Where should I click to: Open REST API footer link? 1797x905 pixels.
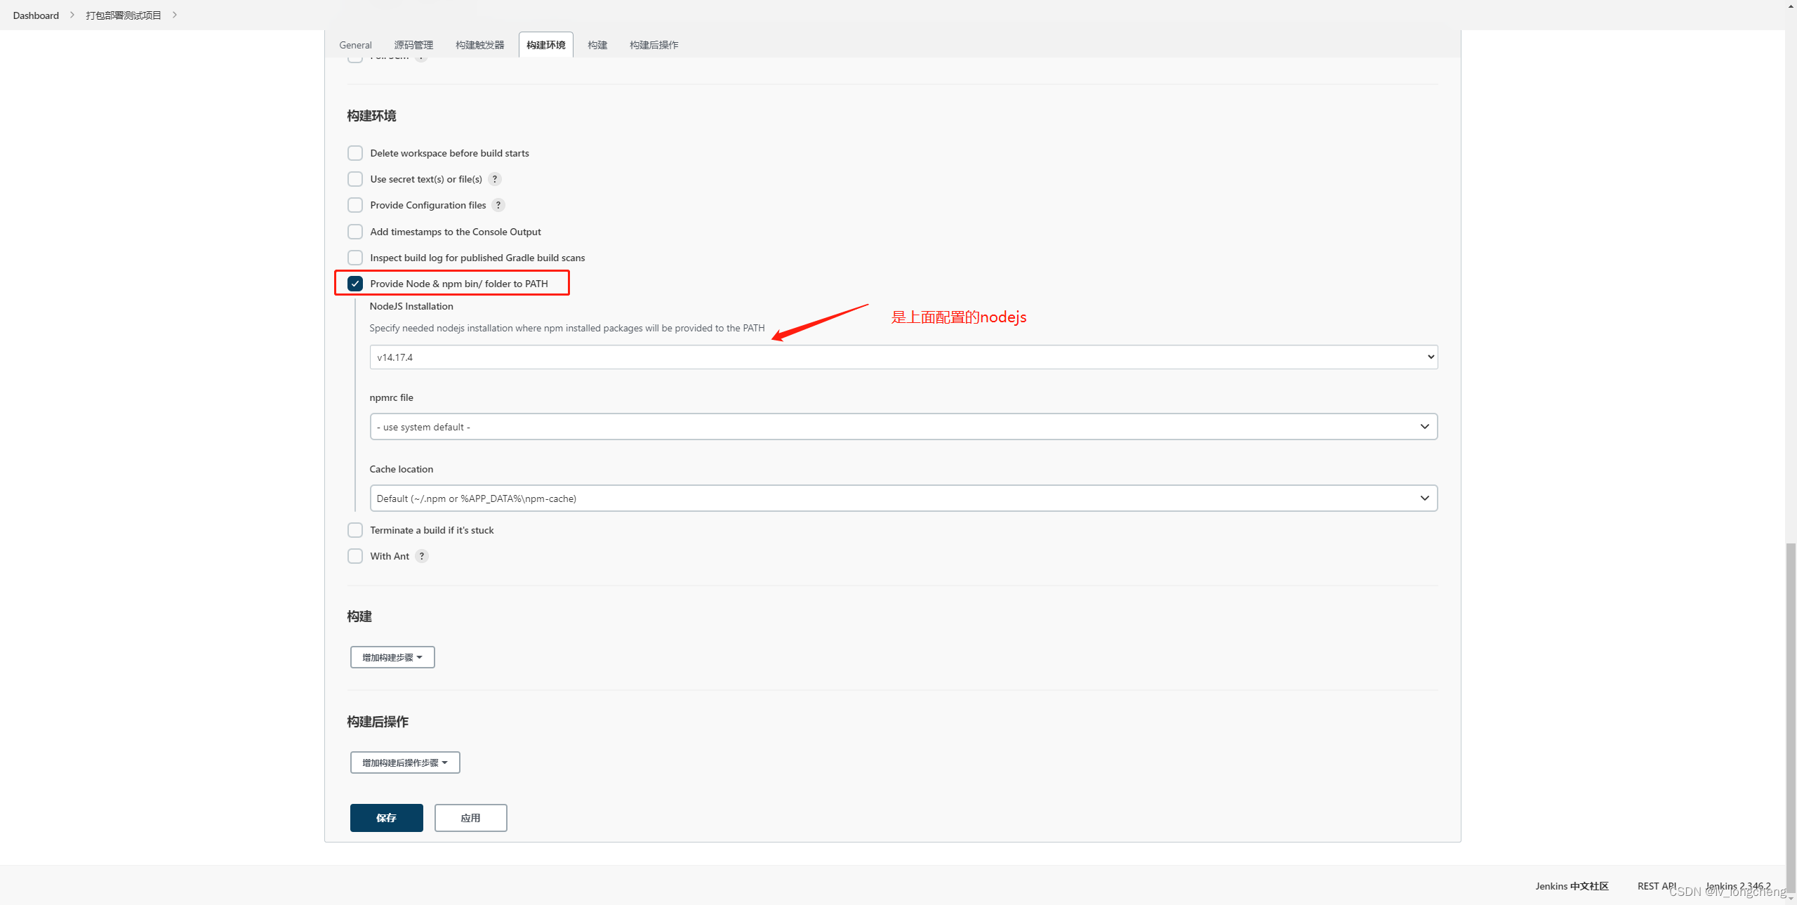coord(1657,886)
